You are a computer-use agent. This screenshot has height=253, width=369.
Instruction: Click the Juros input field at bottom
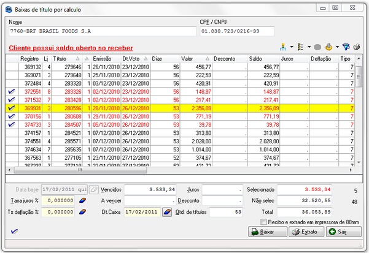pyautogui.click(x=222, y=190)
